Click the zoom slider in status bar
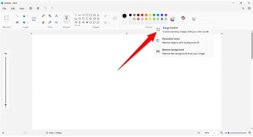253x137 pixels. pyautogui.click(x=236, y=133)
